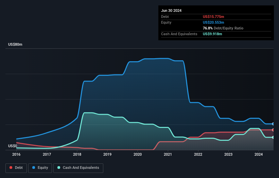The image size is (279, 178).
Task: Click the Jun 30 2024 tooltip date
Action: point(171,10)
